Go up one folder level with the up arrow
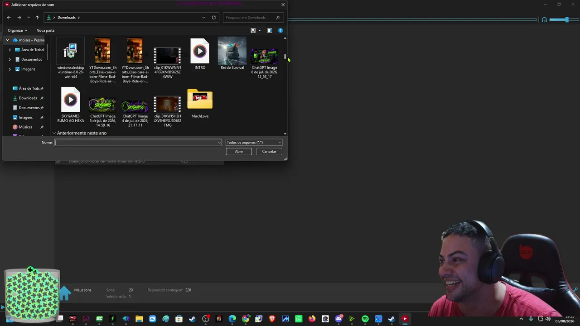Image resolution: width=580 pixels, height=326 pixels. coord(37,18)
